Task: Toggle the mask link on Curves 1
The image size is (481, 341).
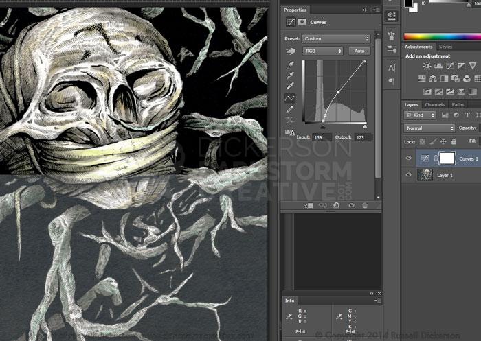Action: point(436,158)
